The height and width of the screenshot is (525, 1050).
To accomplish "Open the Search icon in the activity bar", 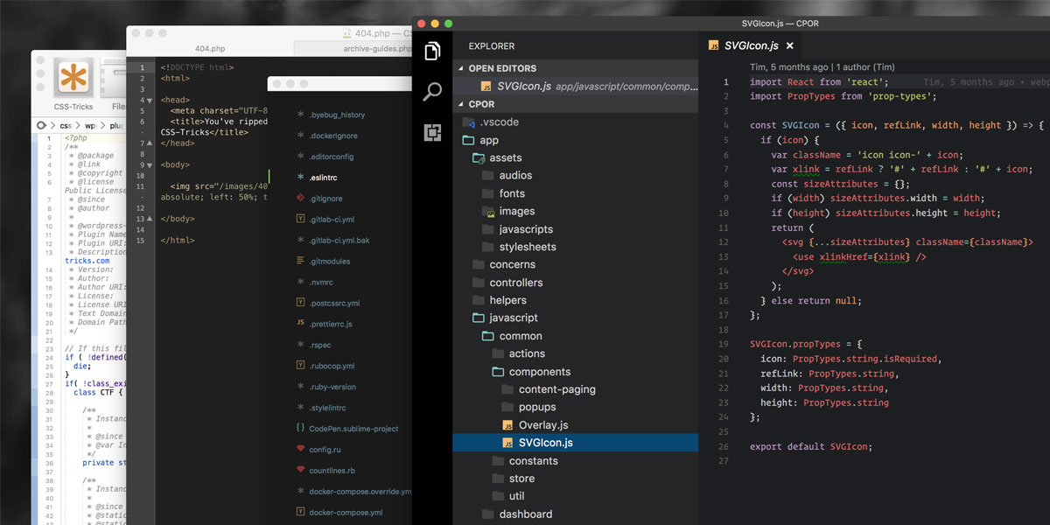I will coord(432,92).
